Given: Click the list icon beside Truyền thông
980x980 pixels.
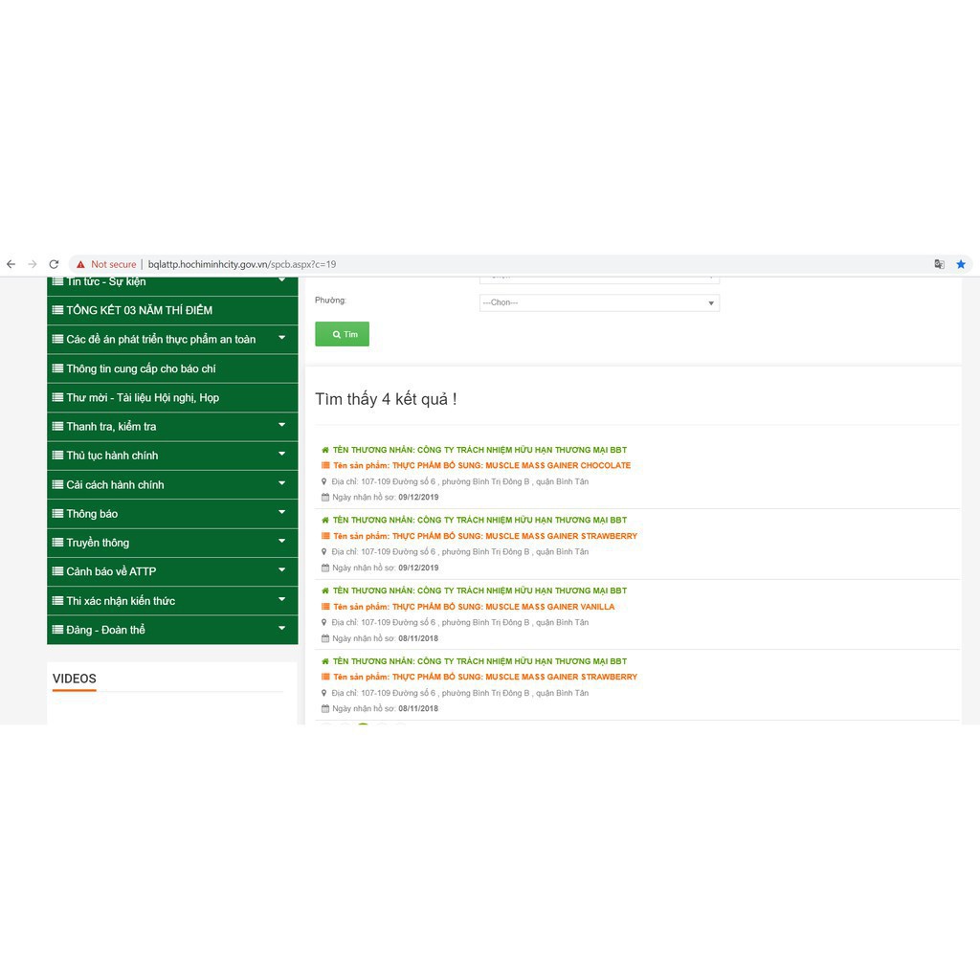Looking at the screenshot, I should tap(58, 543).
